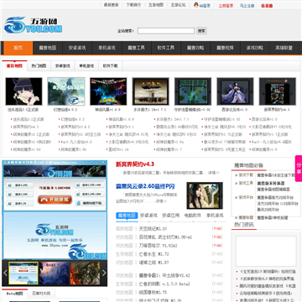This screenshot has width=302, height=302.
Task: Click the QQ penguin login icon
Action: (196, 5)
